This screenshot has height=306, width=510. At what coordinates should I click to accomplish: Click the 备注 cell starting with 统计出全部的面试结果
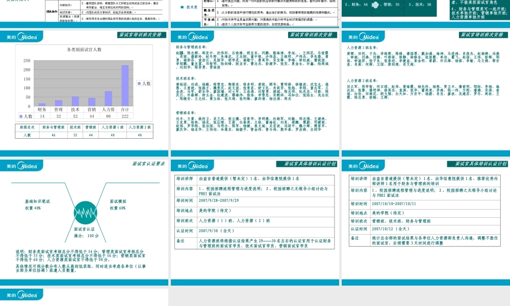pos(435,241)
